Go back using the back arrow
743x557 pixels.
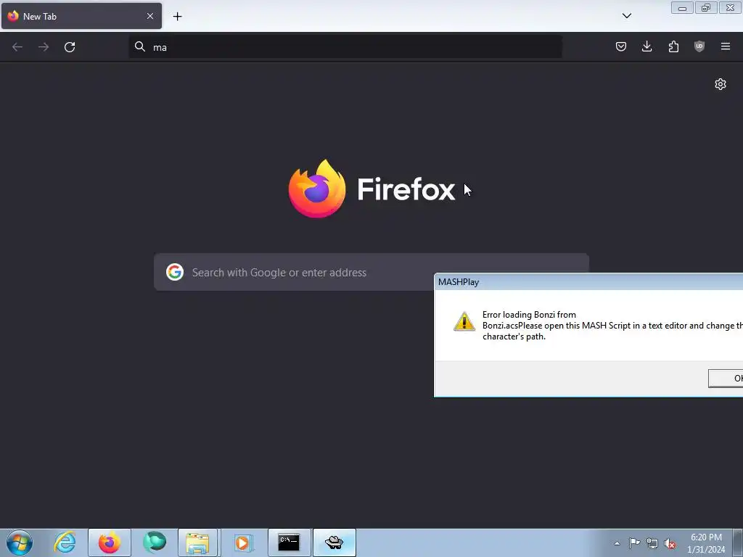[17, 47]
